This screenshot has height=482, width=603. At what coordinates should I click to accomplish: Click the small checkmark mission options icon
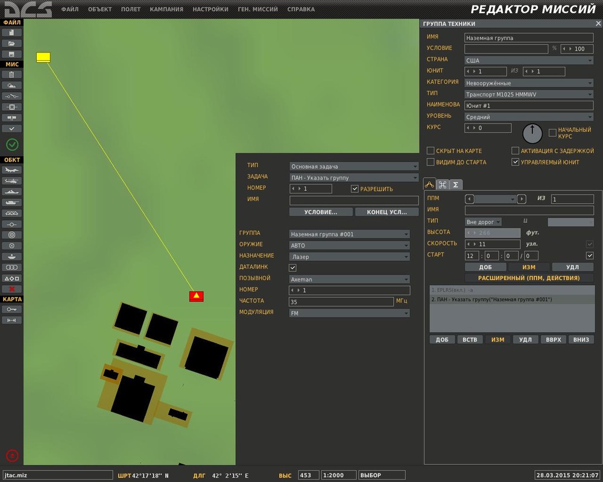tap(11, 128)
